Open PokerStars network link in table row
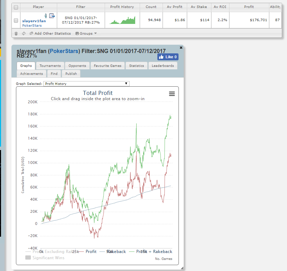This screenshot has height=271, width=287. click(x=32, y=25)
